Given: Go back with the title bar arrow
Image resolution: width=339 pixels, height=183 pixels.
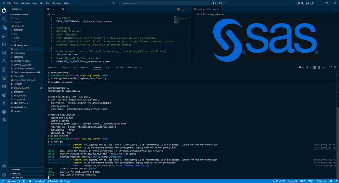Looking at the screenshot, I should coord(114,3).
